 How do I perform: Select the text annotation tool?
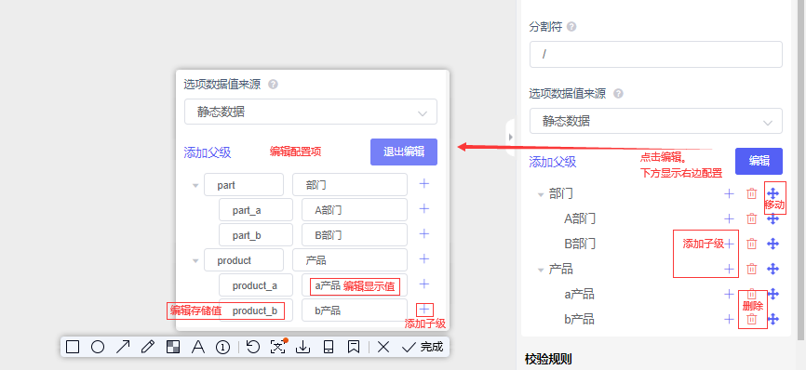point(198,348)
